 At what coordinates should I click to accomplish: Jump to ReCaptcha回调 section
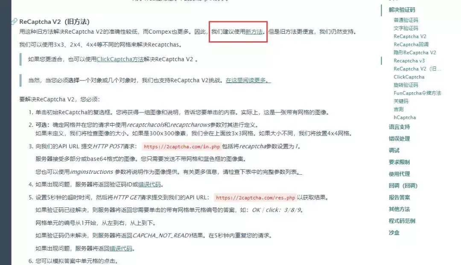pyautogui.click(x=411, y=45)
